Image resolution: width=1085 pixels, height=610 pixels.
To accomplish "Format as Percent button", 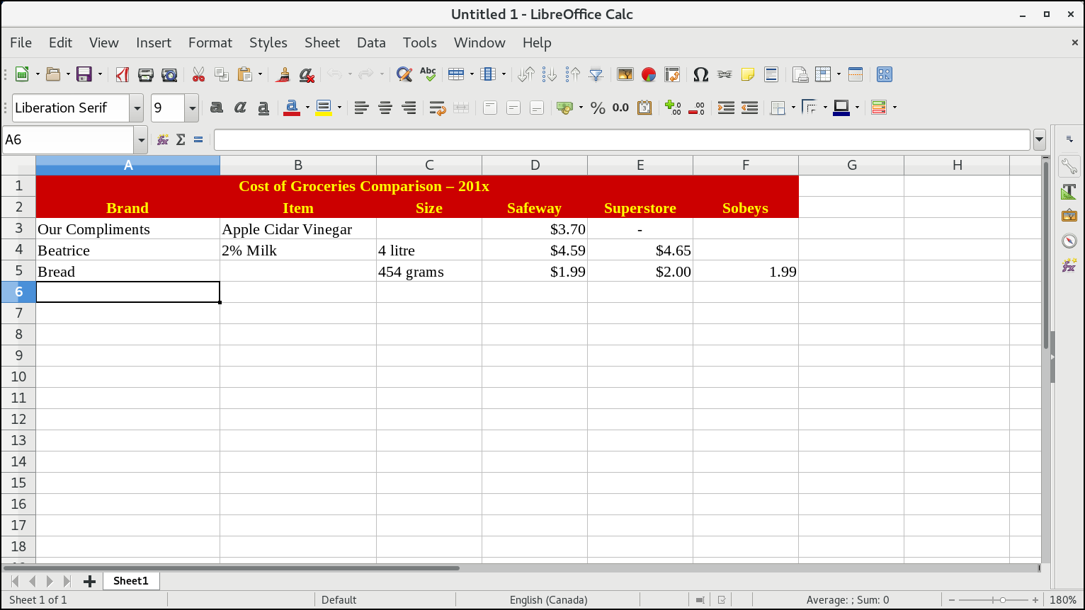I will [598, 108].
